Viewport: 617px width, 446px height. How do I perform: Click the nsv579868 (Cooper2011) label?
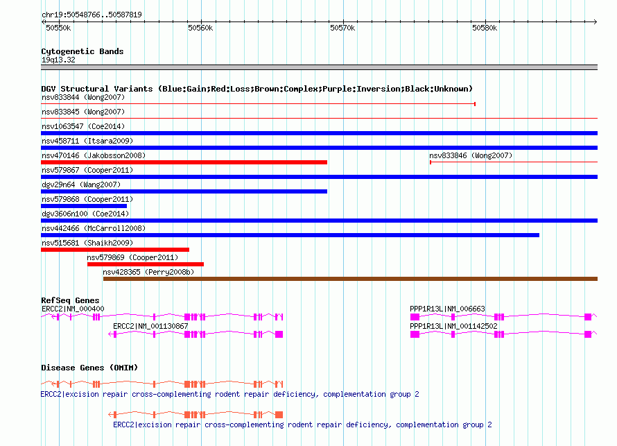point(87,199)
